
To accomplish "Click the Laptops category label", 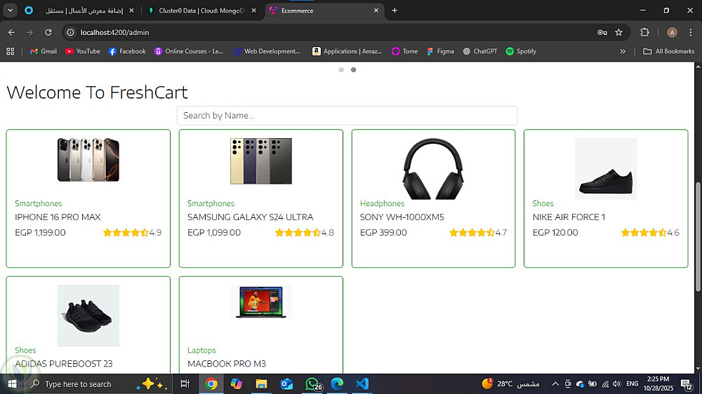I will click(201, 350).
